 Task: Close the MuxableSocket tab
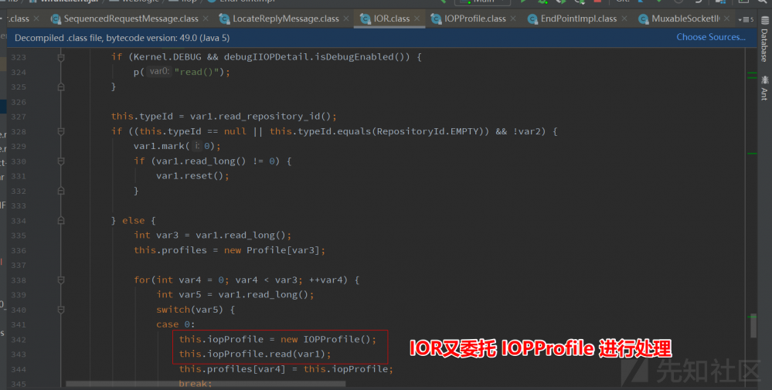726,19
